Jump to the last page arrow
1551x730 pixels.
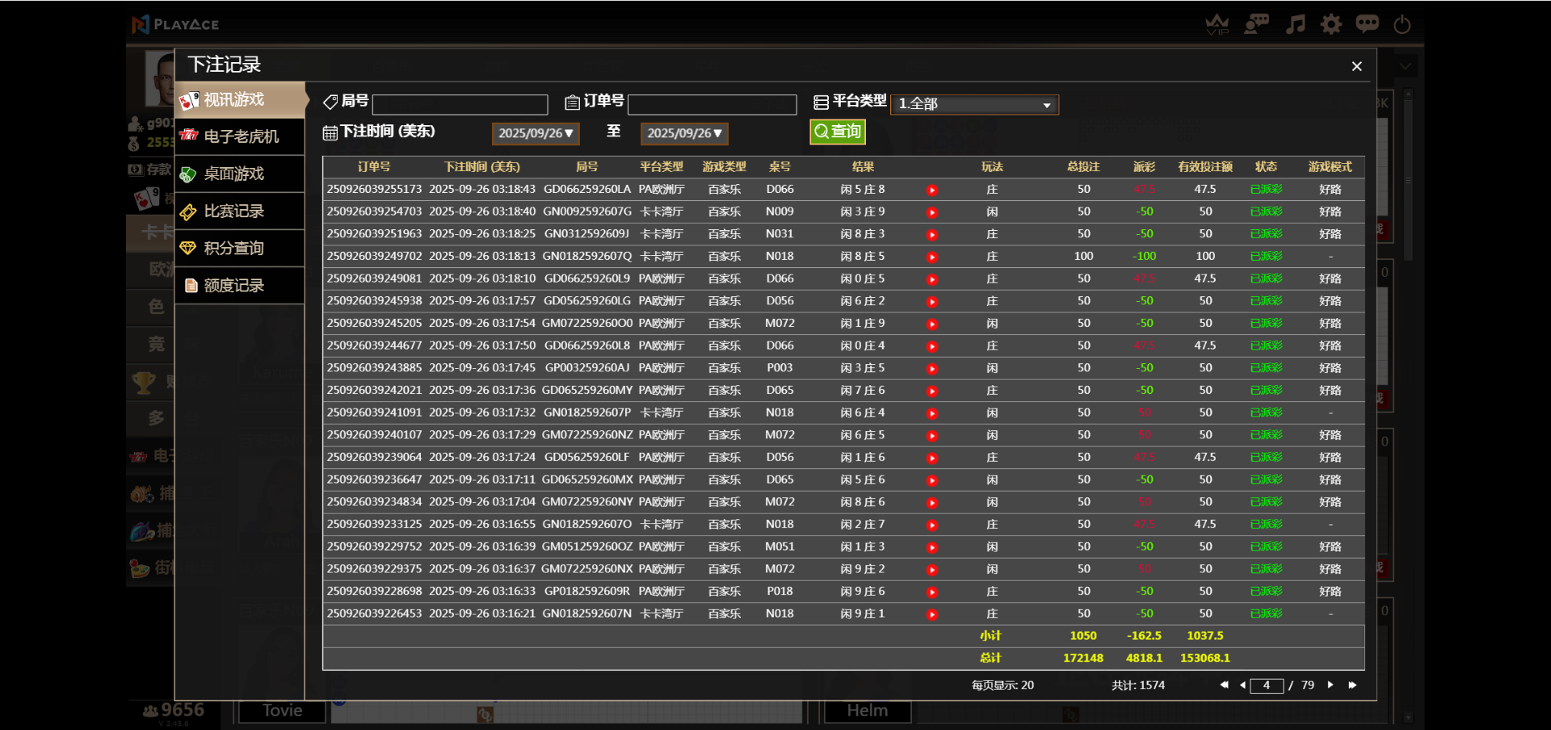tap(1352, 685)
